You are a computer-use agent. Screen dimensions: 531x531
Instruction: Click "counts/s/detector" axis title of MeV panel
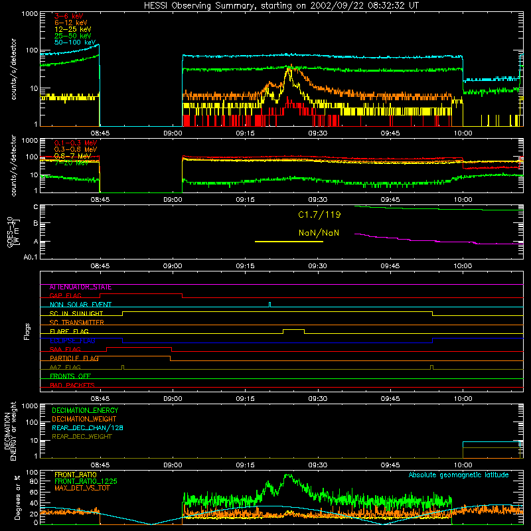13,166
